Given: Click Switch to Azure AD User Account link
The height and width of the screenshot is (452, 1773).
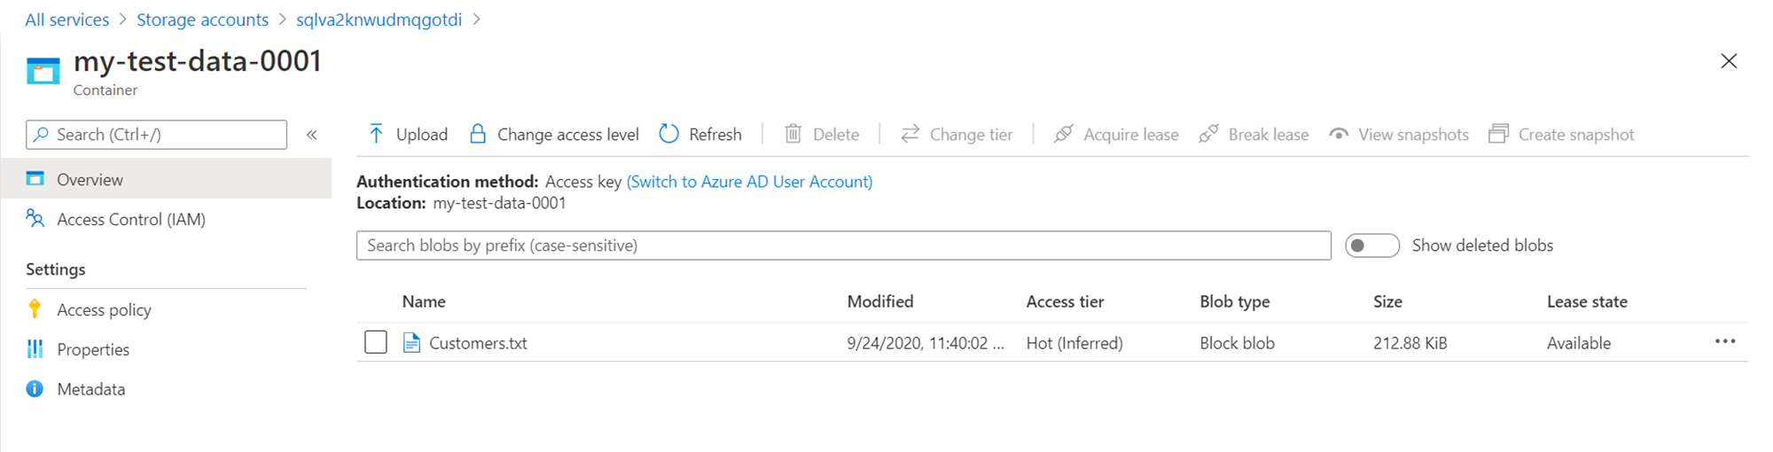Looking at the screenshot, I should (x=749, y=182).
